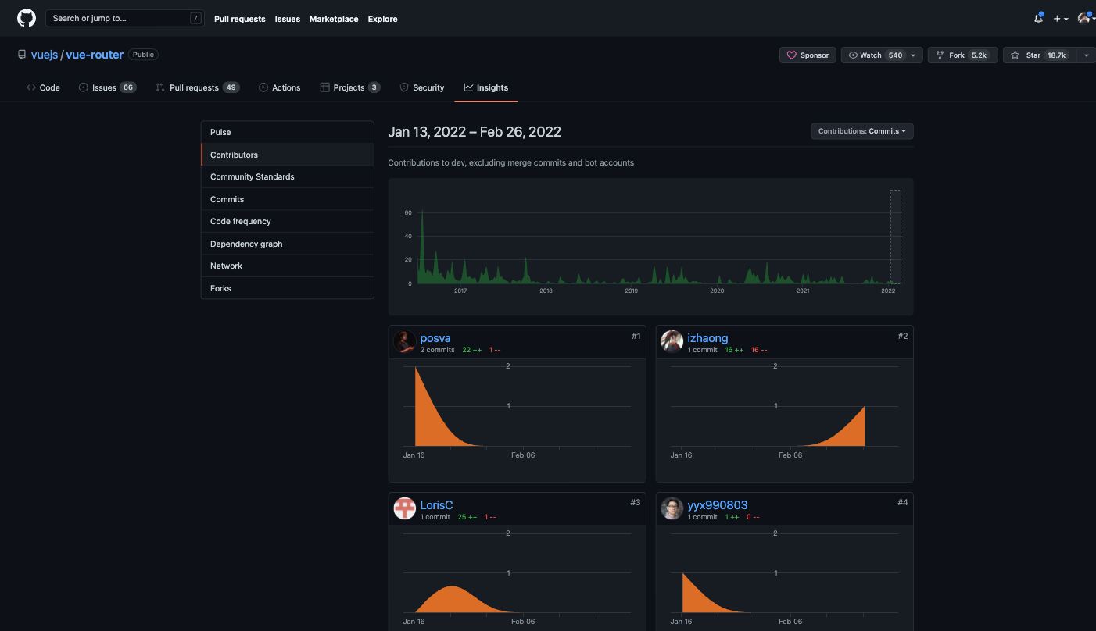Open LorisC's avatar thumbnail

(x=404, y=508)
